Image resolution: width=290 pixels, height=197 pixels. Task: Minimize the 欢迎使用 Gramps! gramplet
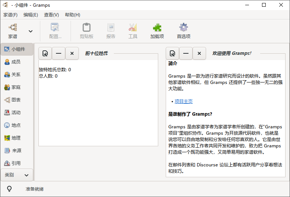click(x=186, y=53)
